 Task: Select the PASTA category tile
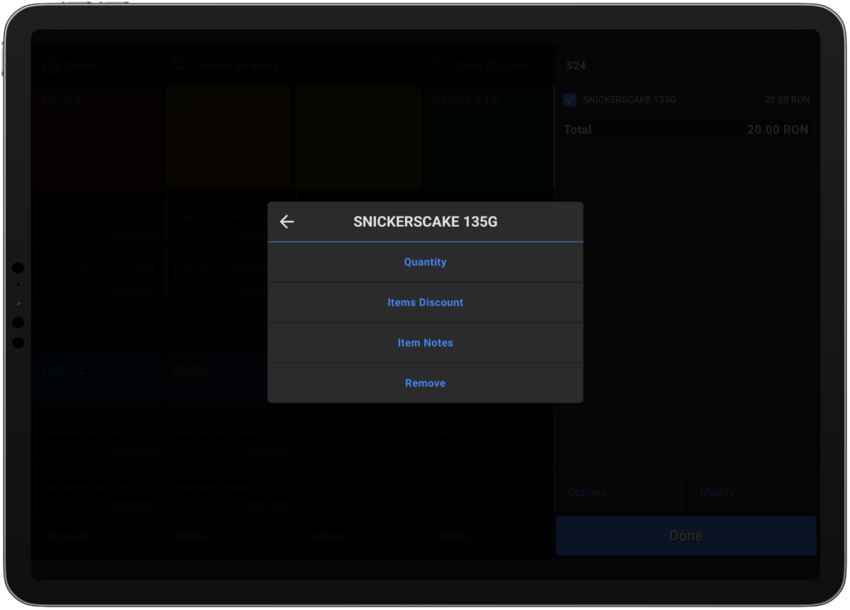[x=228, y=137]
